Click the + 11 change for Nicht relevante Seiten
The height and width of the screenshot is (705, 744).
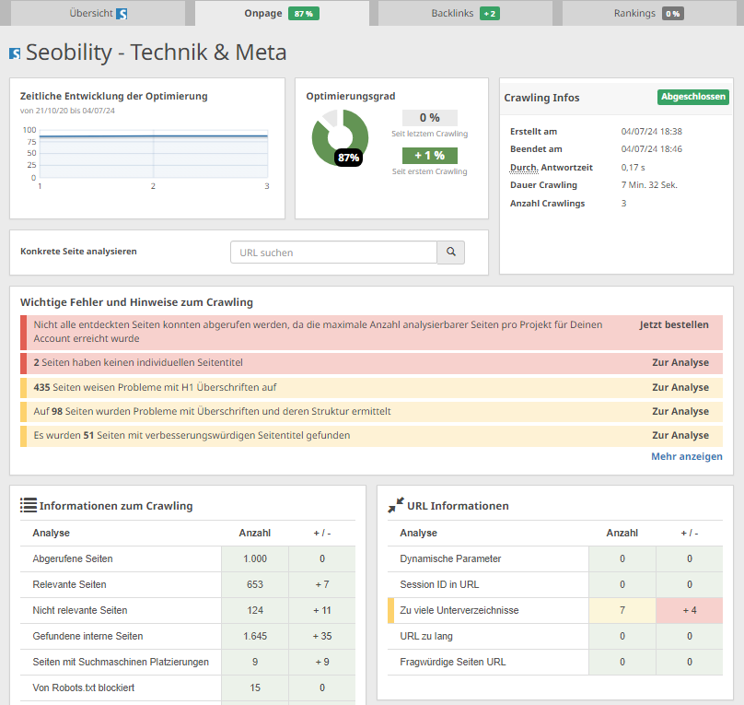(322, 610)
